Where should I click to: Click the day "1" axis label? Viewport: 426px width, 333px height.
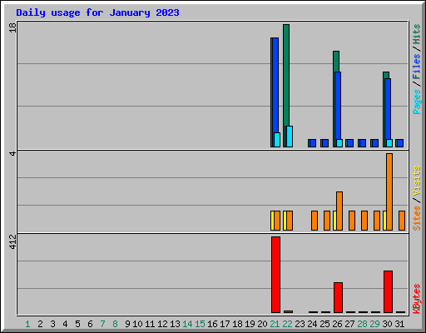tap(27, 324)
